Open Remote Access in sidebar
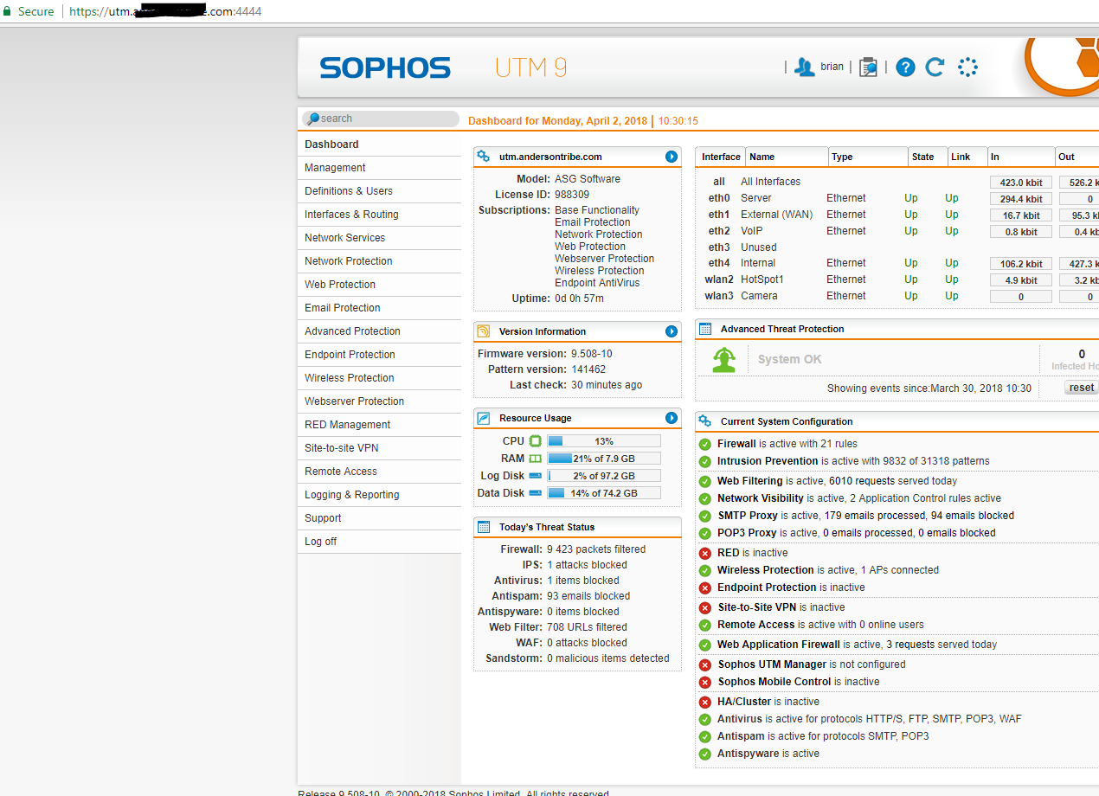This screenshot has height=796, width=1099. (x=379, y=472)
